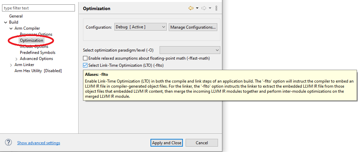Enable relaxed floating-point math checkbox
This screenshot has height=152, width=358.
pyautogui.click(x=85, y=58)
